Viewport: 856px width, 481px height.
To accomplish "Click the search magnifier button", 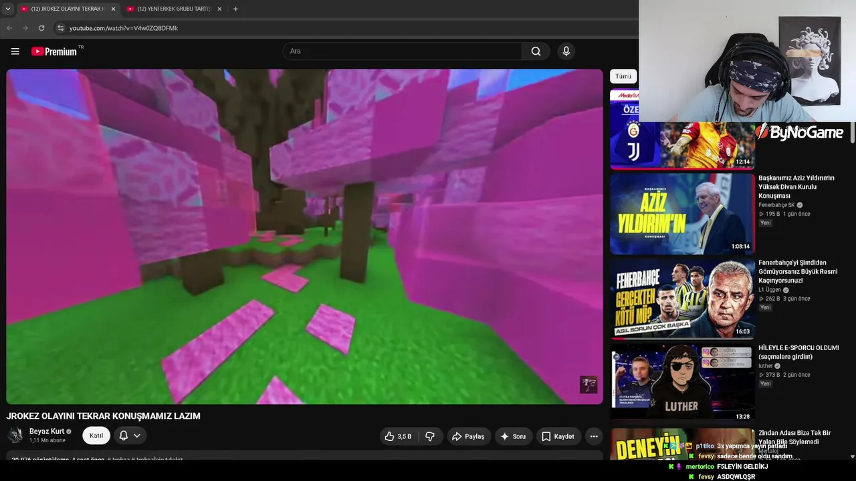I will [x=536, y=51].
